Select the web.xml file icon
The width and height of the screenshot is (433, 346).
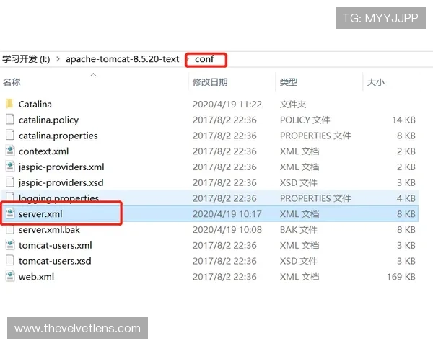10,277
